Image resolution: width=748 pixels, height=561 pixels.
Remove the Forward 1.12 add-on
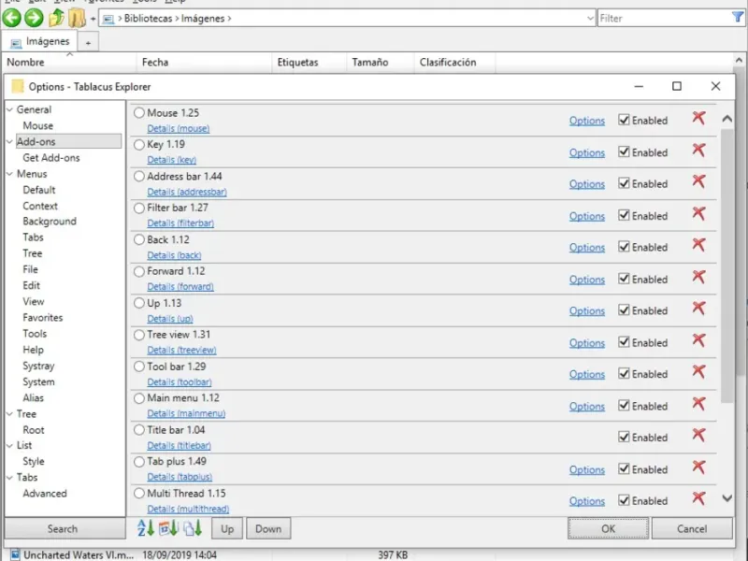click(x=698, y=277)
